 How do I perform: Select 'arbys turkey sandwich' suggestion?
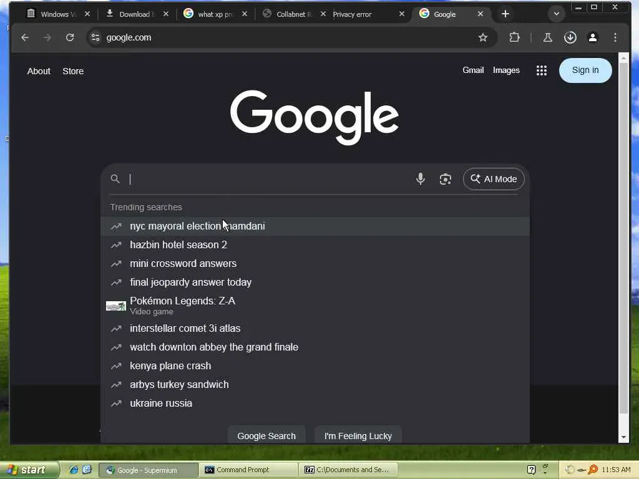click(x=315, y=384)
